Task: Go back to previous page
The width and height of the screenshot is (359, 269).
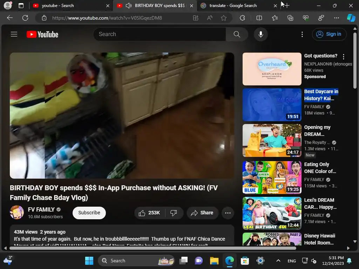Action: [x=9, y=18]
